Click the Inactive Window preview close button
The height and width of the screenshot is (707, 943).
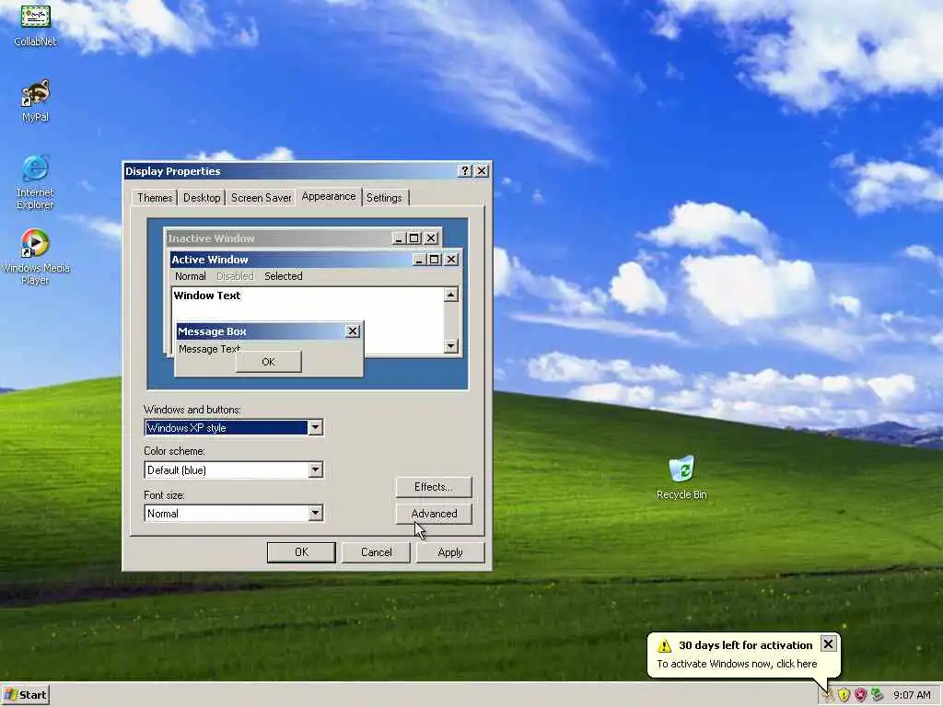[431, 238]
